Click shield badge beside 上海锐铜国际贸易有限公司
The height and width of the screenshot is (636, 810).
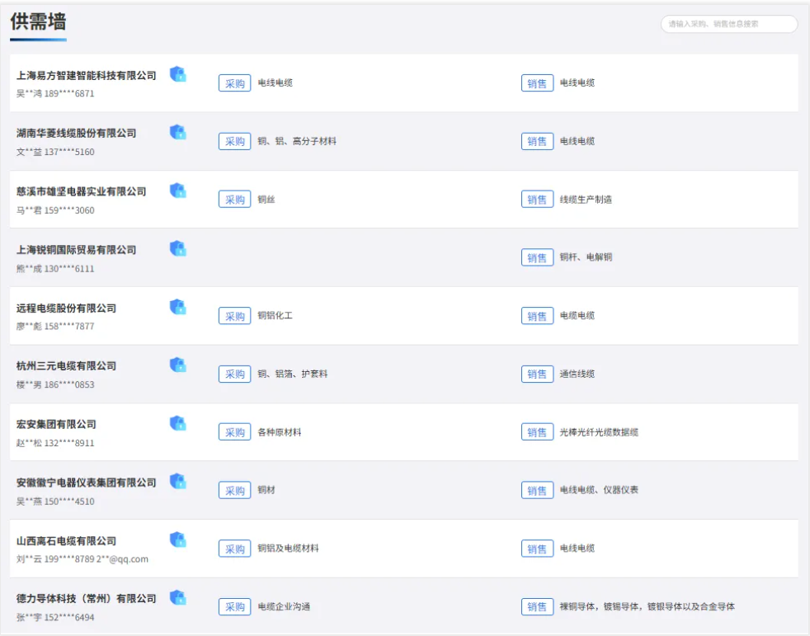click(x=177, y=248)
